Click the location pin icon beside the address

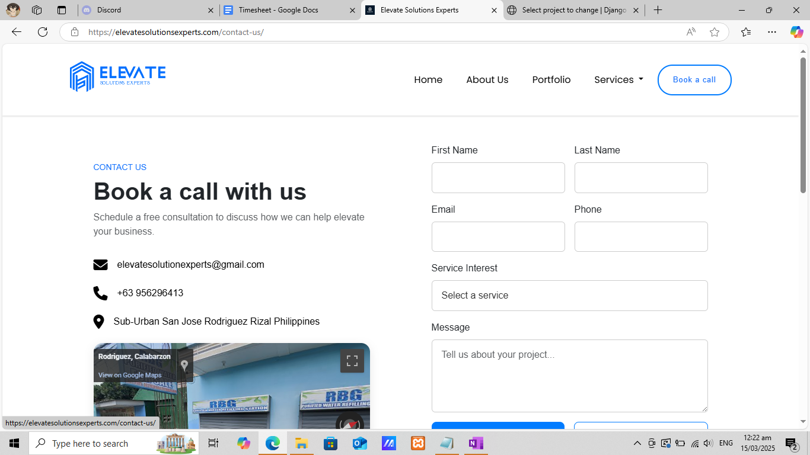99,322
